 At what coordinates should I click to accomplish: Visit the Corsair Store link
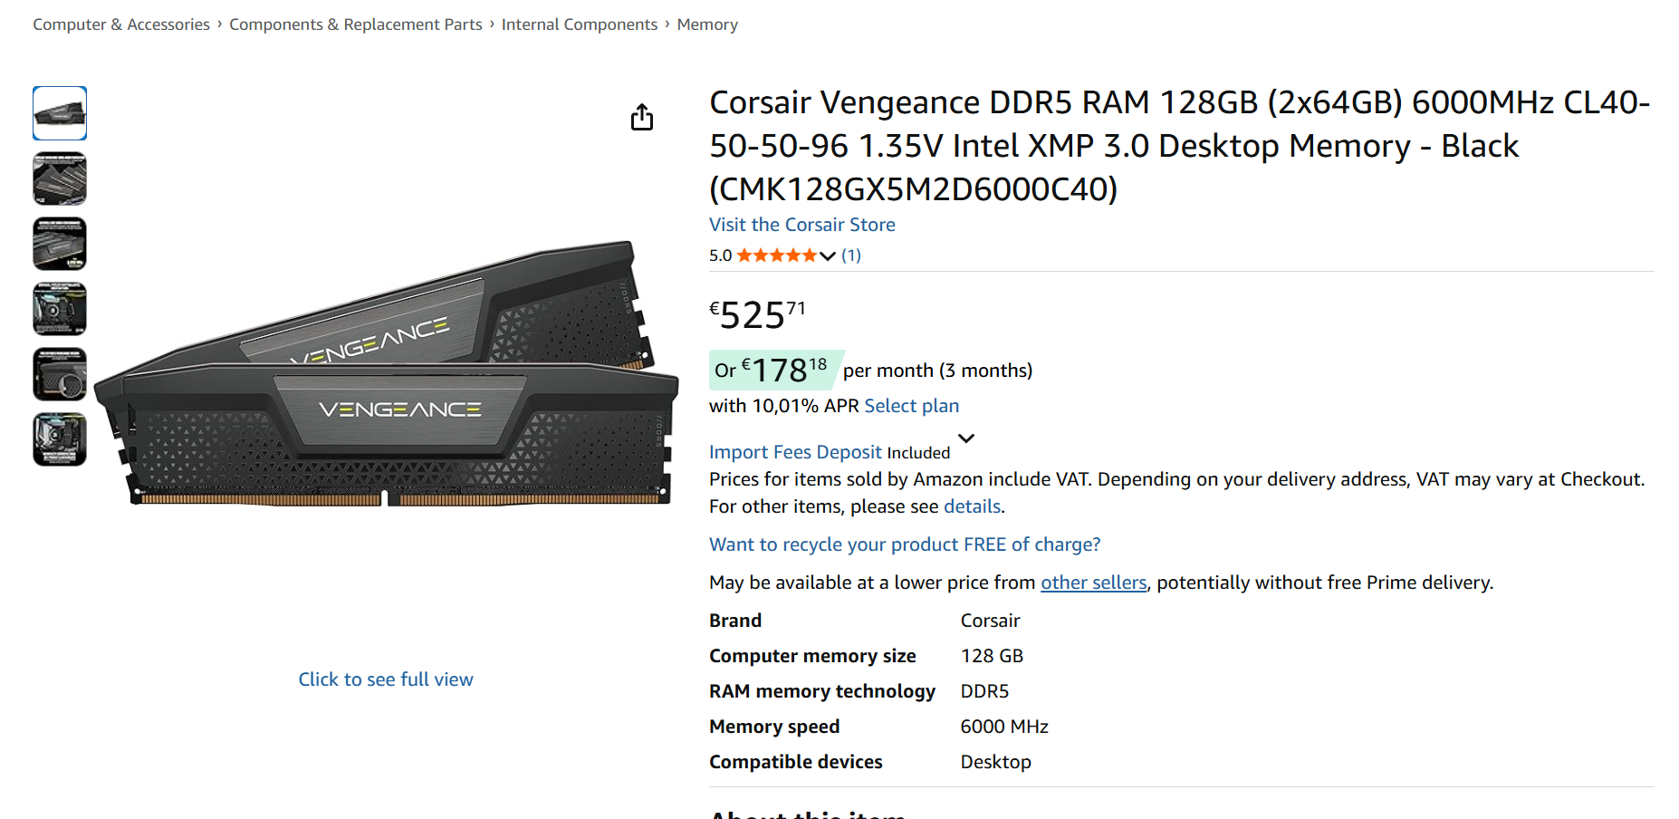pos(801,225)
